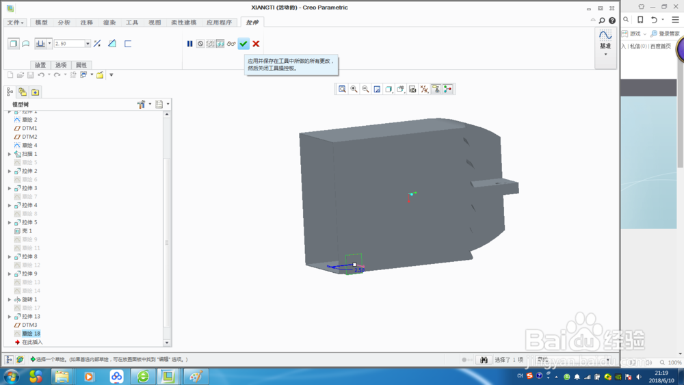Click the refit view icon
This screenshot has height=385, width=684.
tap(343, 89)
